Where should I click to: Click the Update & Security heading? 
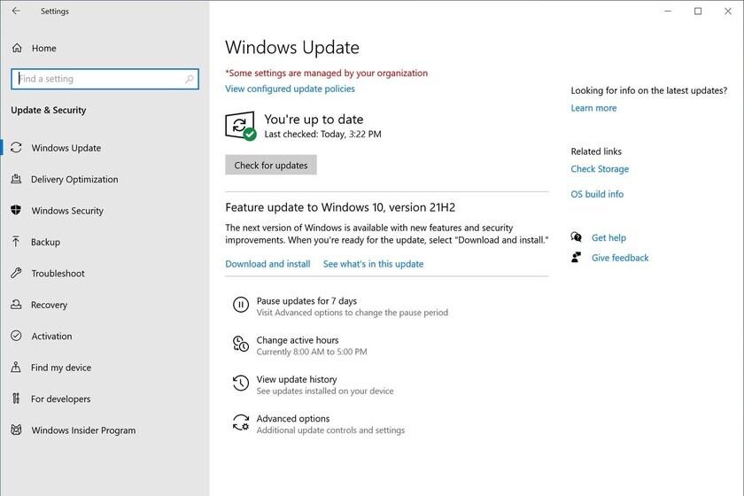tap(49, 110)
